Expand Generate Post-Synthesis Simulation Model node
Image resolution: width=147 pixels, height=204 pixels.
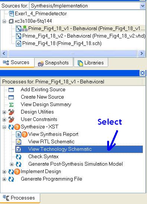tap(12, 164)
